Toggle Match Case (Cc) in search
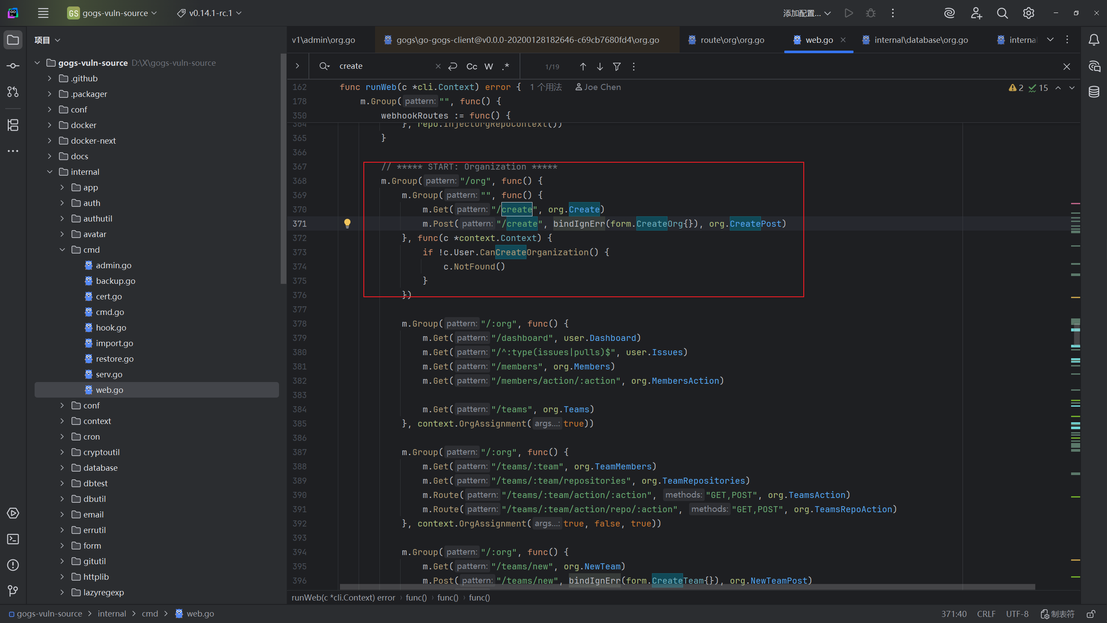 [472, 66]
